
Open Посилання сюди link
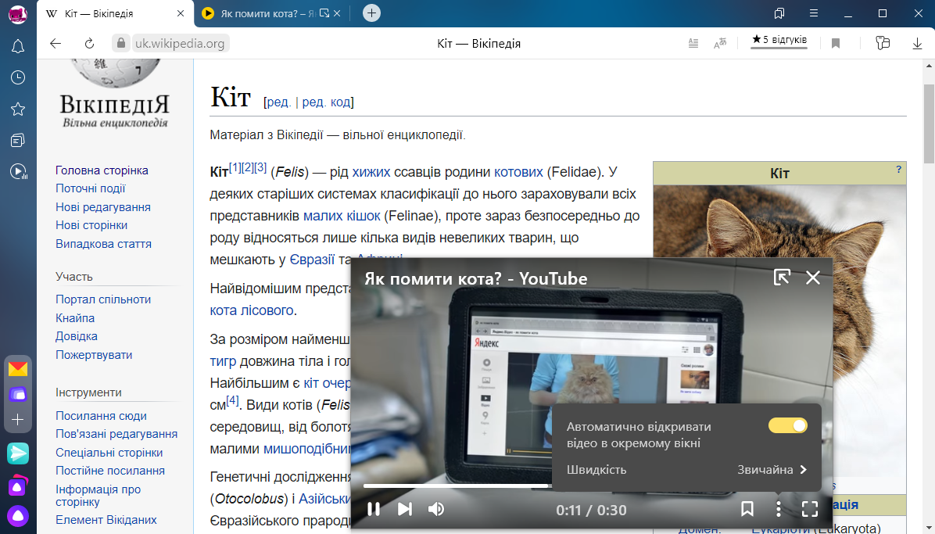point(101,416)
